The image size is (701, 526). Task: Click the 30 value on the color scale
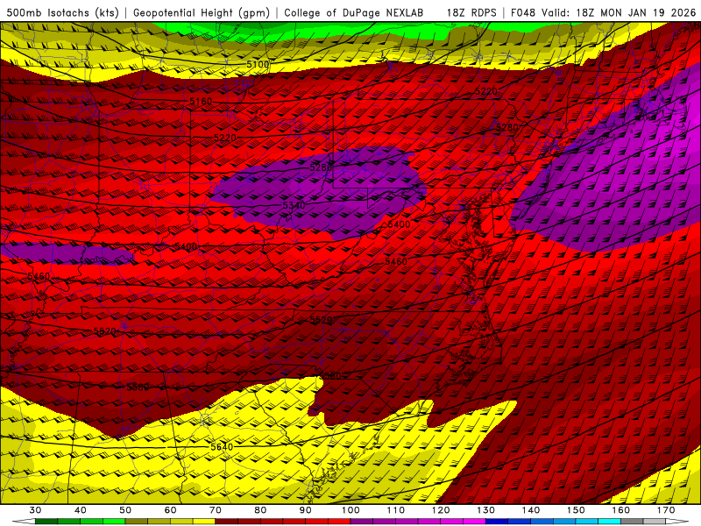click(35, 510)
